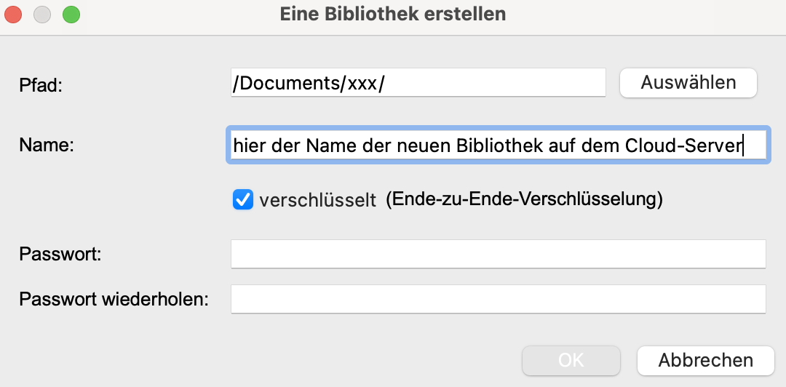Screen dimensions: 786x387
Task: Click the 'Passwort wiederholen:' label
Action: click(x=114, y=300)
